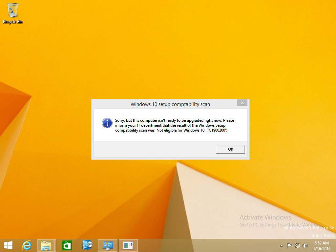Click the message text 'Not eligible for Windows 10'
The height and width of the screenshot is (252, 336).
pyautogui.click(x=181, y=130)
